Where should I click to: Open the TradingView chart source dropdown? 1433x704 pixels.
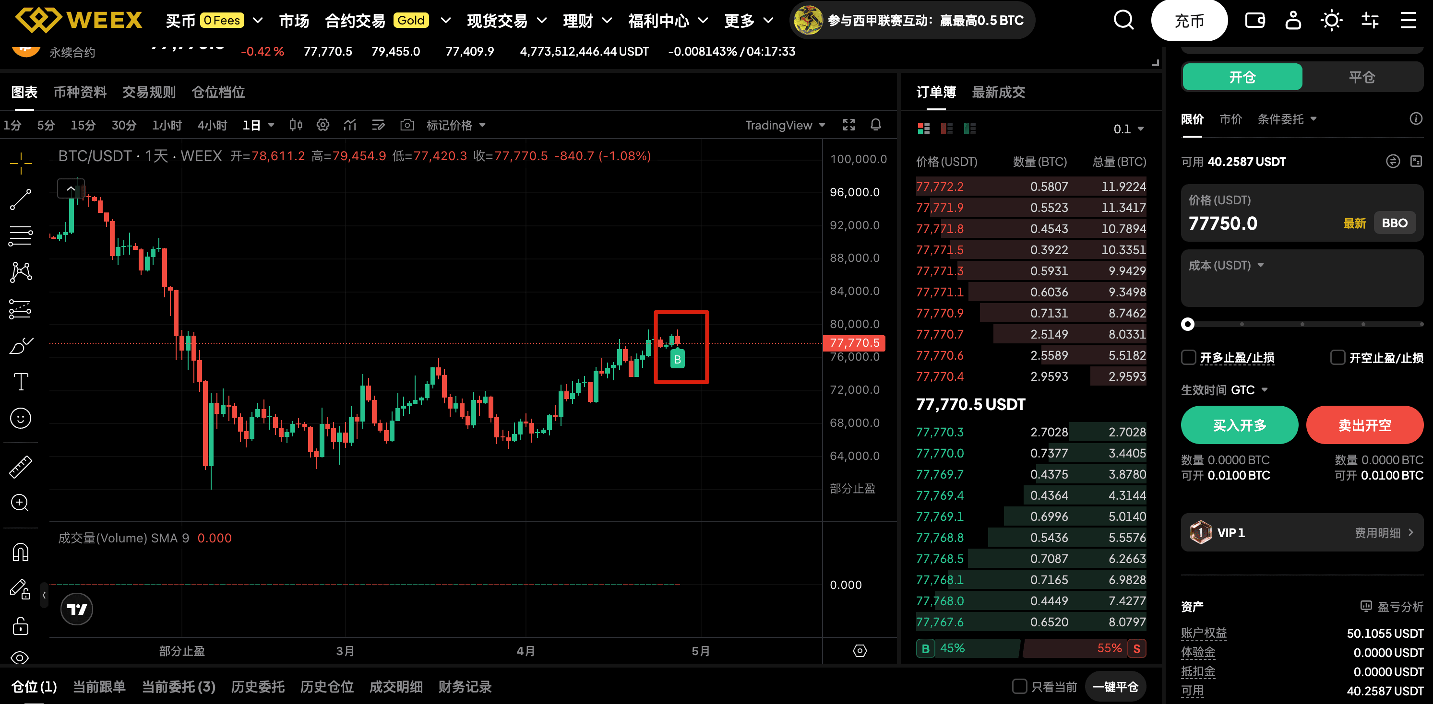click(x=785, y=125)
